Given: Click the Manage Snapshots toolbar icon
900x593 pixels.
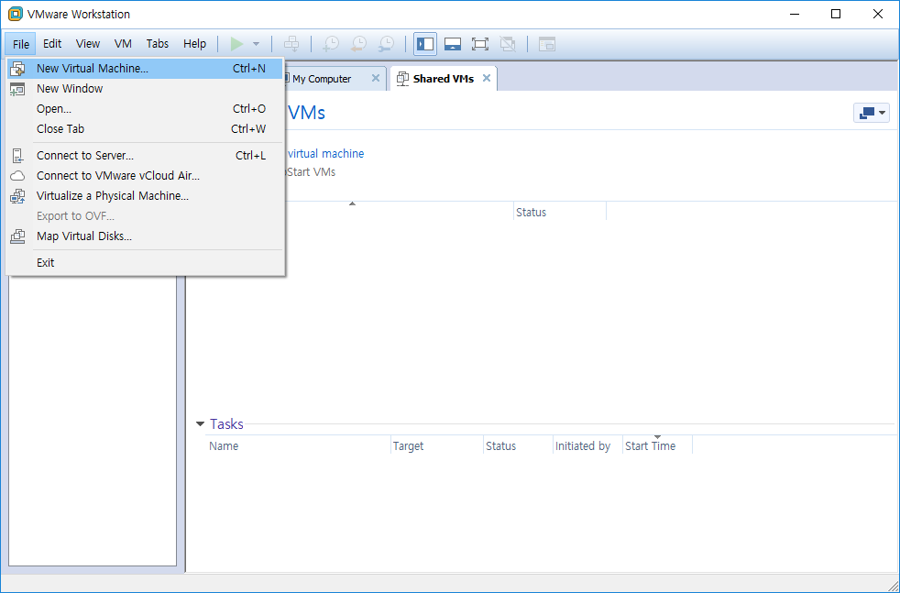Looking at the screenshot, I should pos(387,44).
